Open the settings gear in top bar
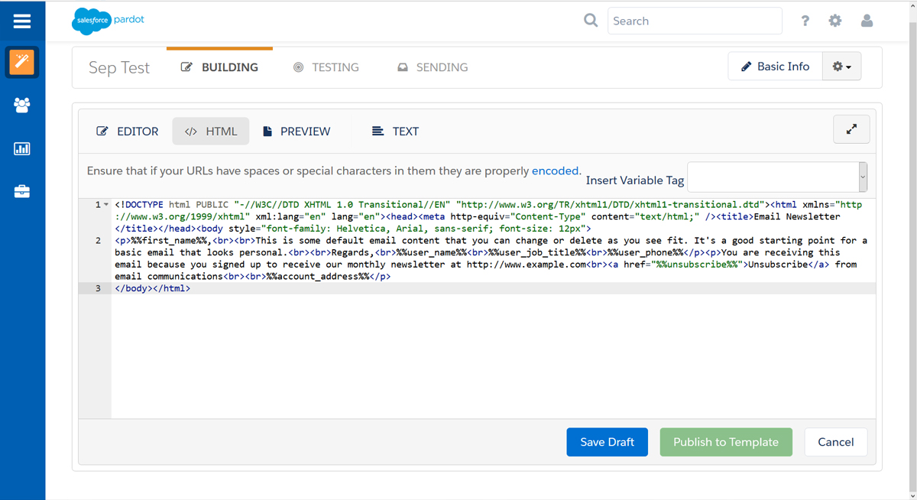The width and height of the screenshot is (917, 500). click(835, 21)
